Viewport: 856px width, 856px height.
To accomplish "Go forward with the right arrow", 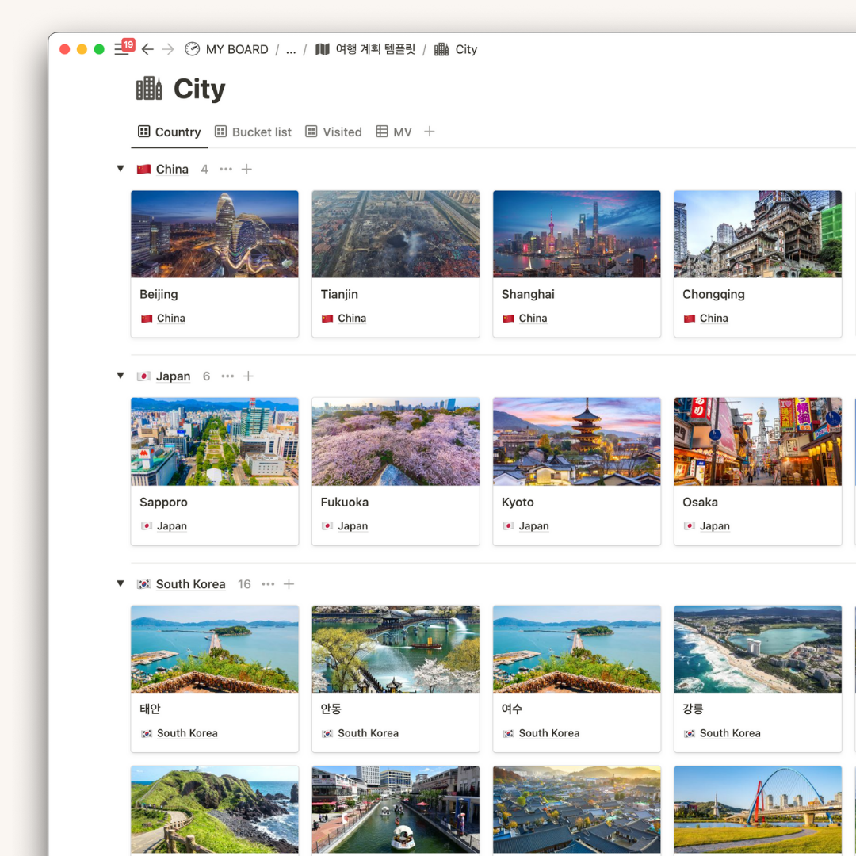I will (x=168, y=49).
